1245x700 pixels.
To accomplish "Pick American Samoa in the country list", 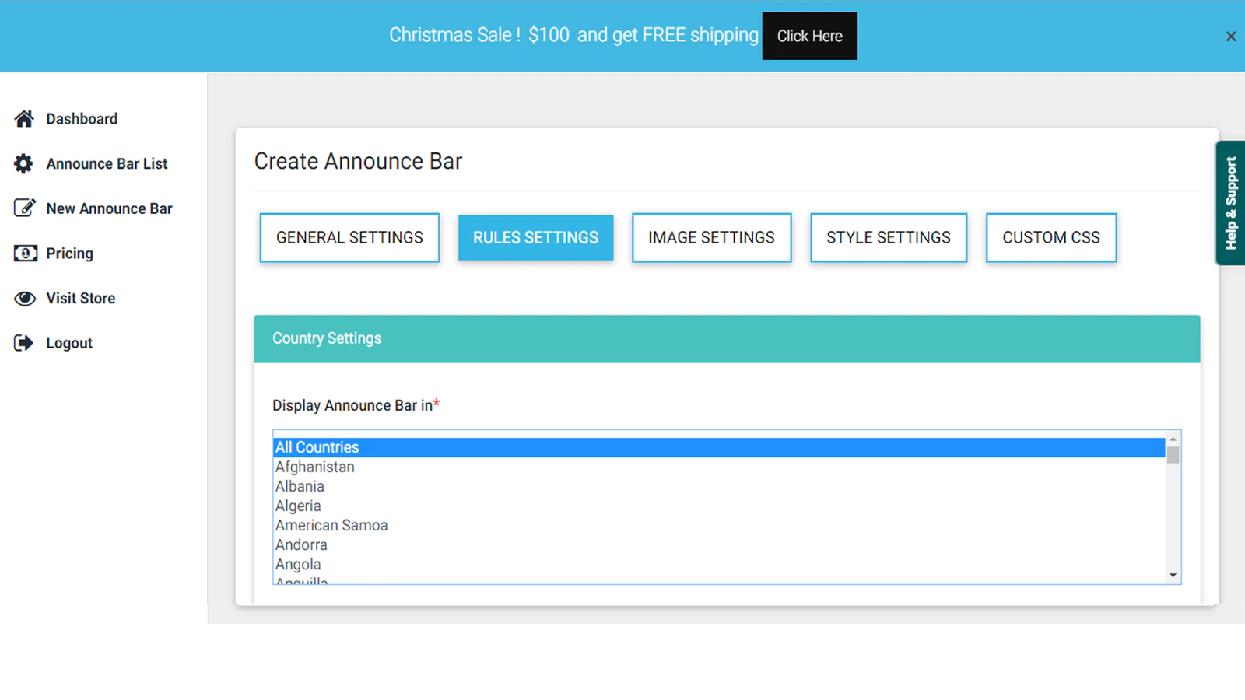I will [331, 525].
